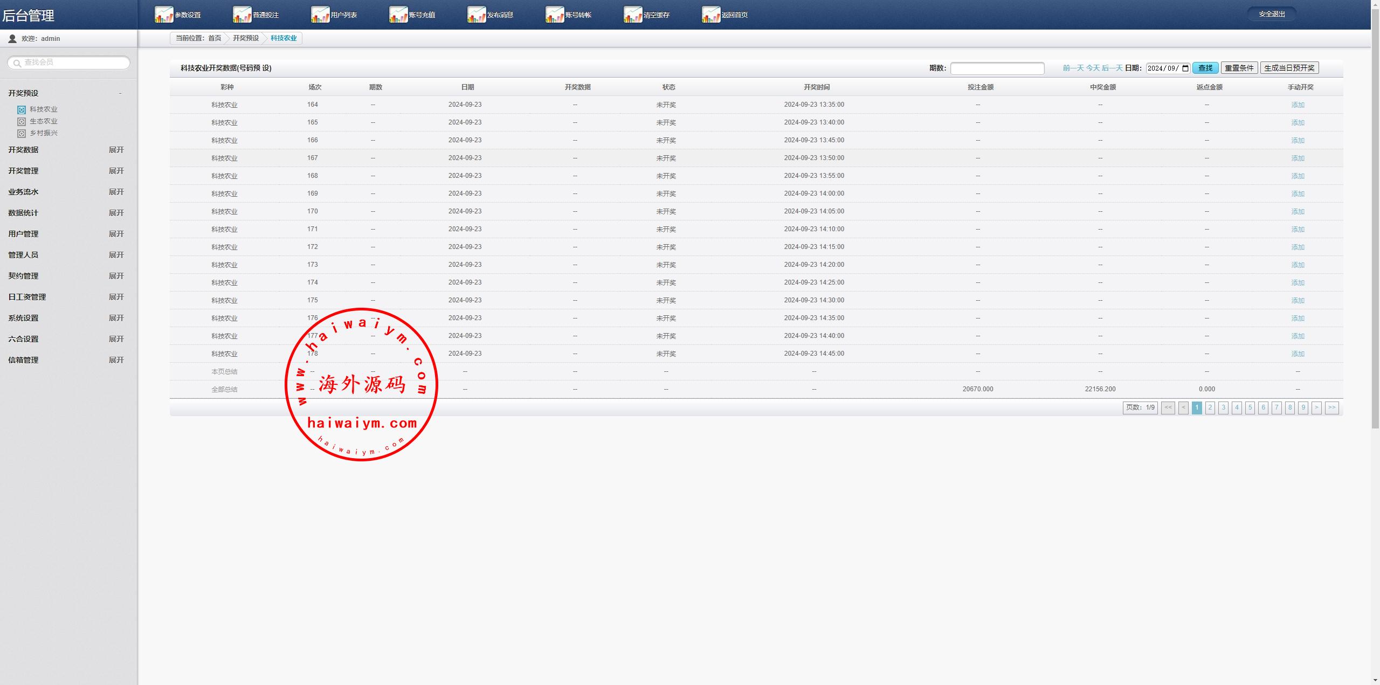Go to page 5 in pagination

coord(1250,408)
